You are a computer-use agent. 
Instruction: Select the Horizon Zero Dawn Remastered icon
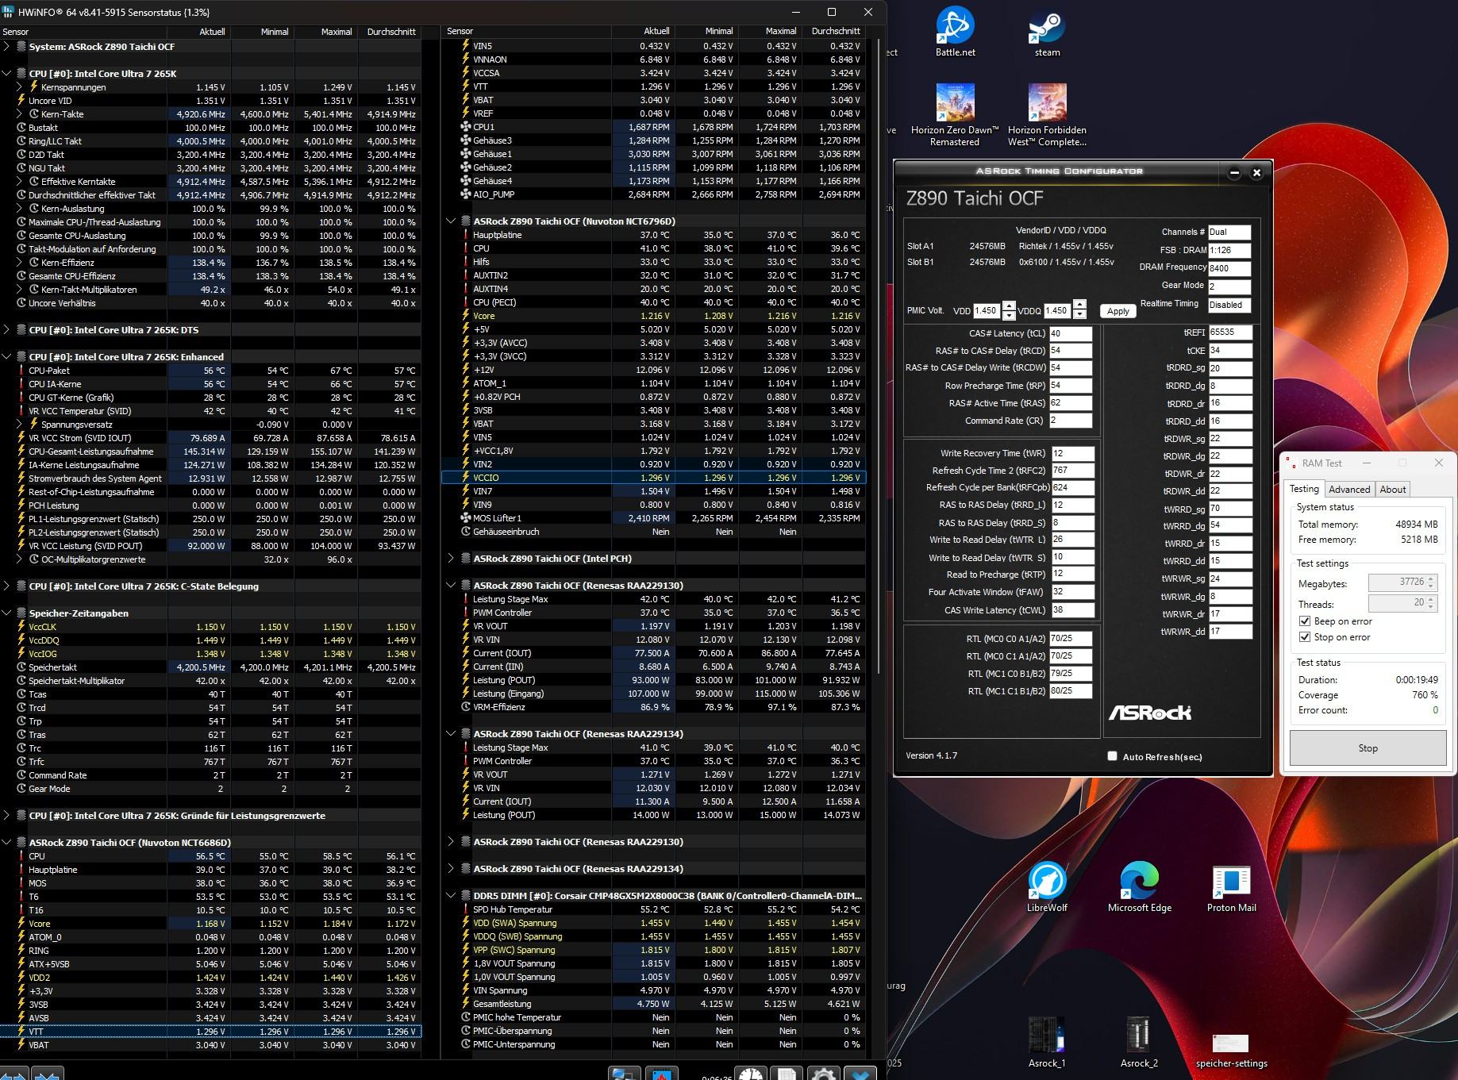[x=955, y=114]
